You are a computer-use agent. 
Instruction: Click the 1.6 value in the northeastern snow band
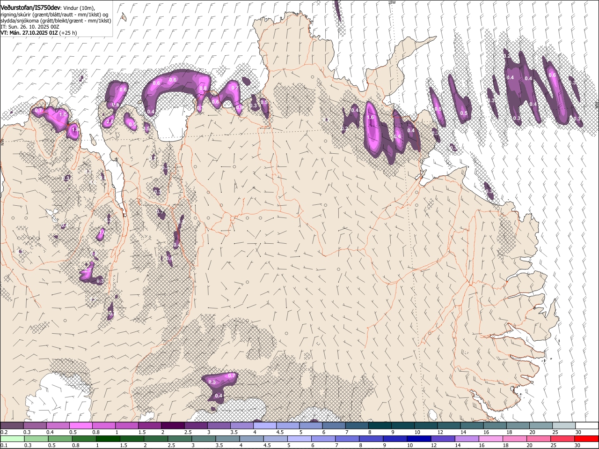(x=371, y=118)
